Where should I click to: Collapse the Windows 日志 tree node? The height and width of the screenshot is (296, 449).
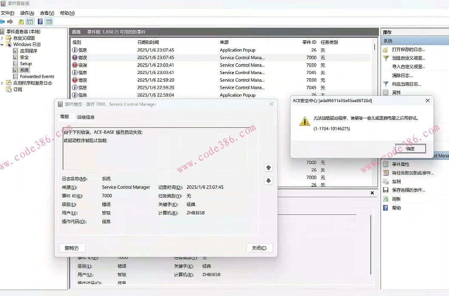(3, 44)
